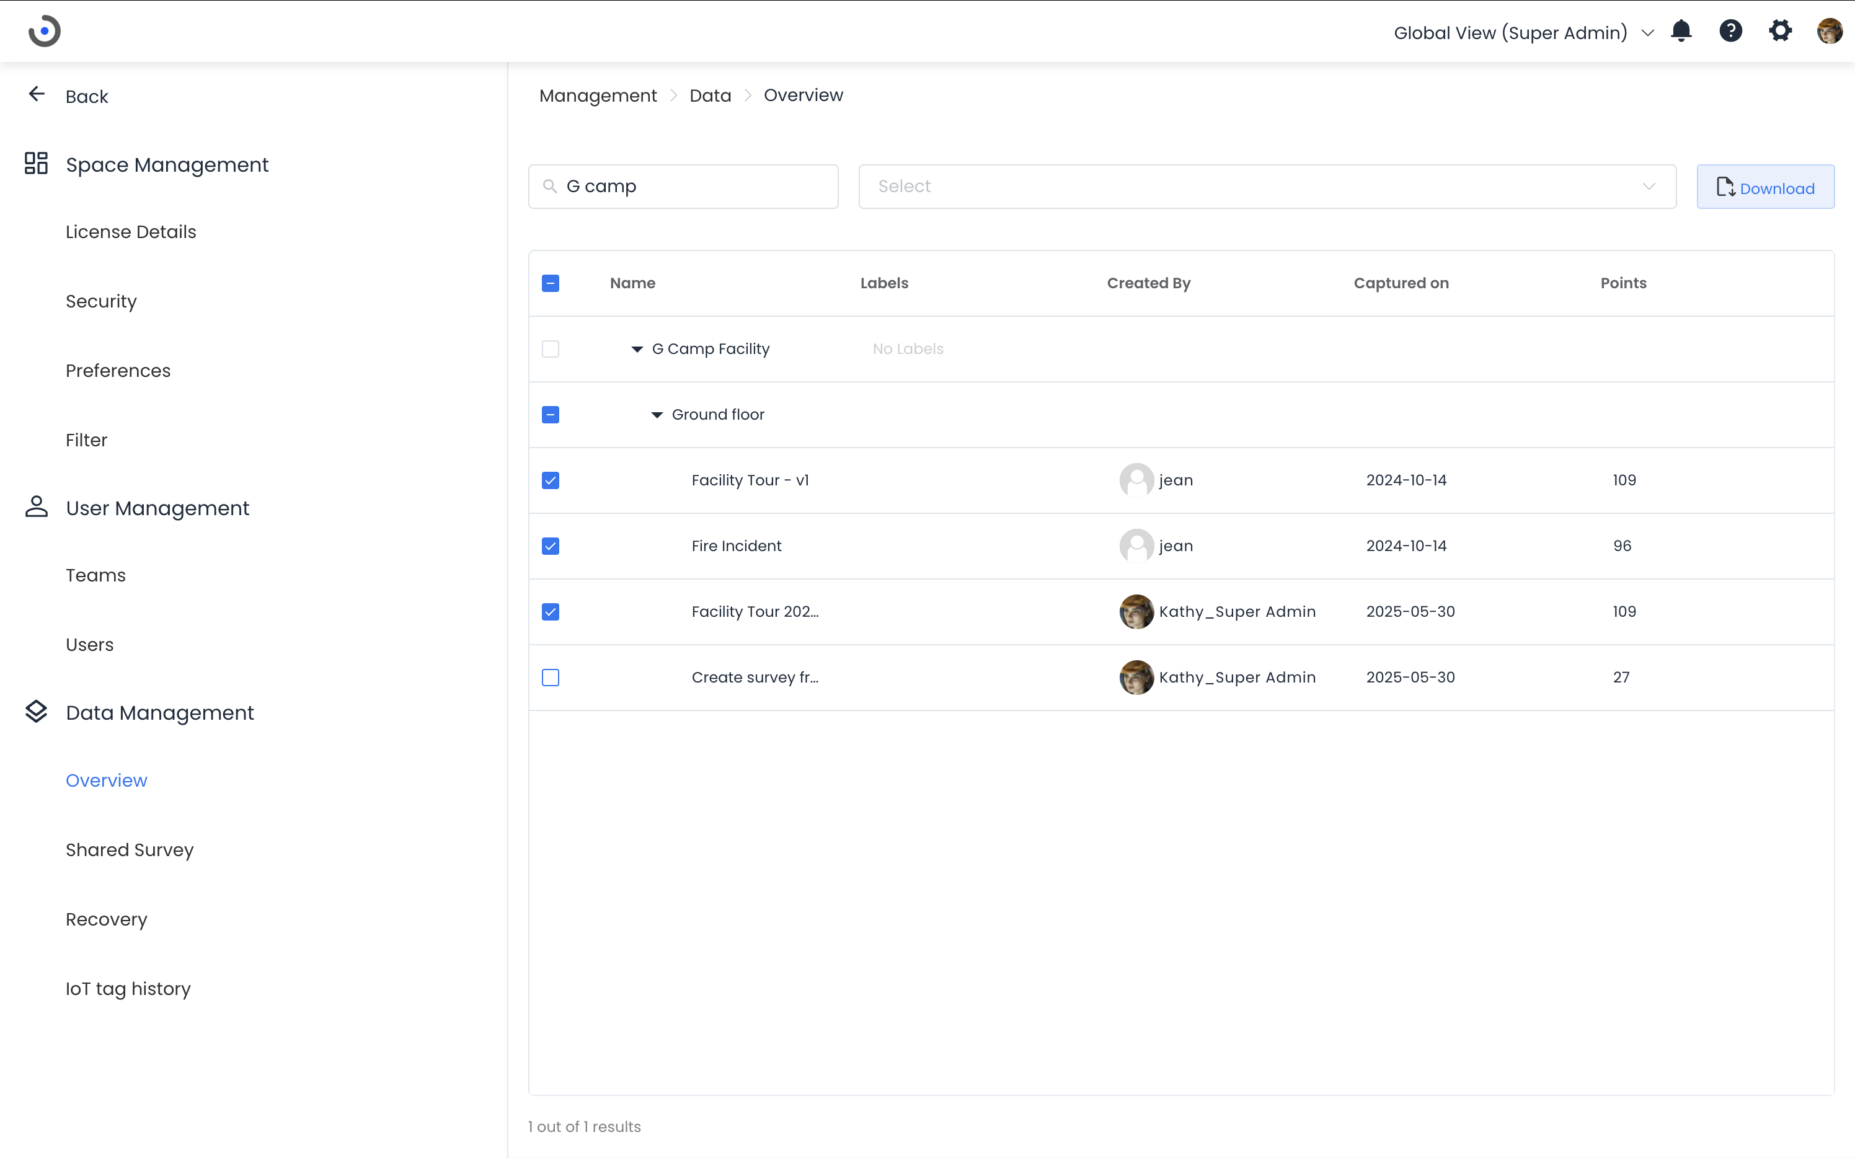Click Management in the breadcrumb
The image size is (1855, 1158).
(598, 95)
